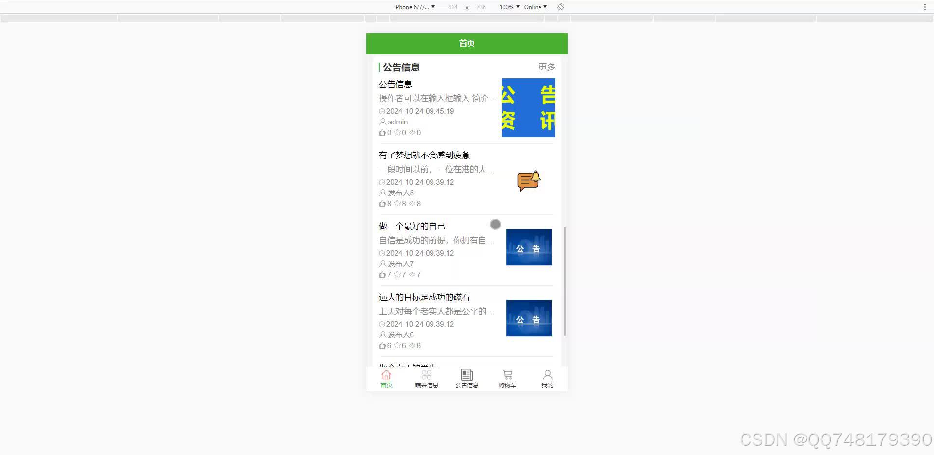This screenshot has width=934, height=455.
Task: Click the rotate device icon
Action: 561,7
